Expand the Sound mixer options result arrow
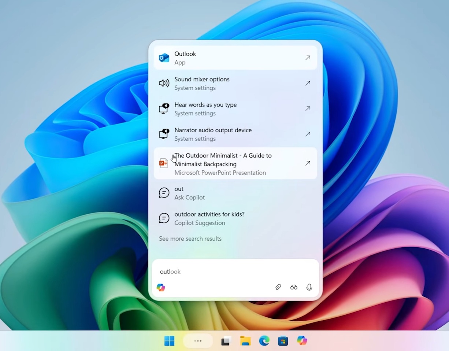This screenshot has height=351, width=449. click(308, 83)
